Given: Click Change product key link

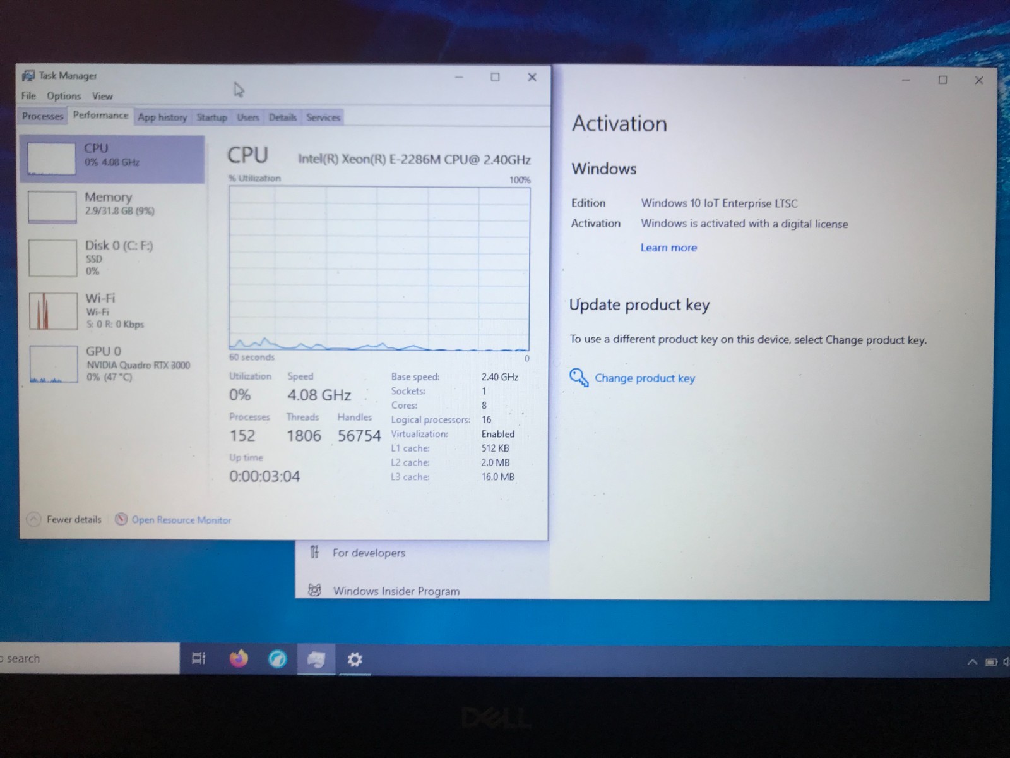Looking at the screenshot, I should click(x=645, y=378).
